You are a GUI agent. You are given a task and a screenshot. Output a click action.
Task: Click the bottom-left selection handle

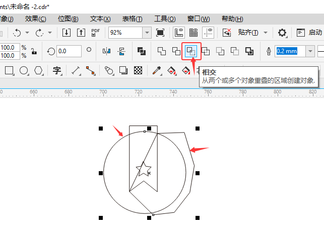(101, 218)
